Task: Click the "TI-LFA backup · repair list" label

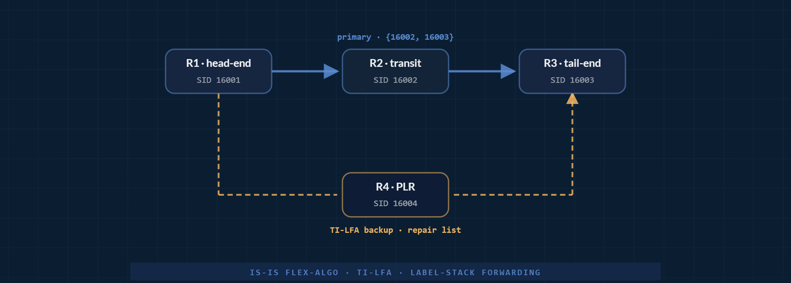Action: click(x=395, y=230)
